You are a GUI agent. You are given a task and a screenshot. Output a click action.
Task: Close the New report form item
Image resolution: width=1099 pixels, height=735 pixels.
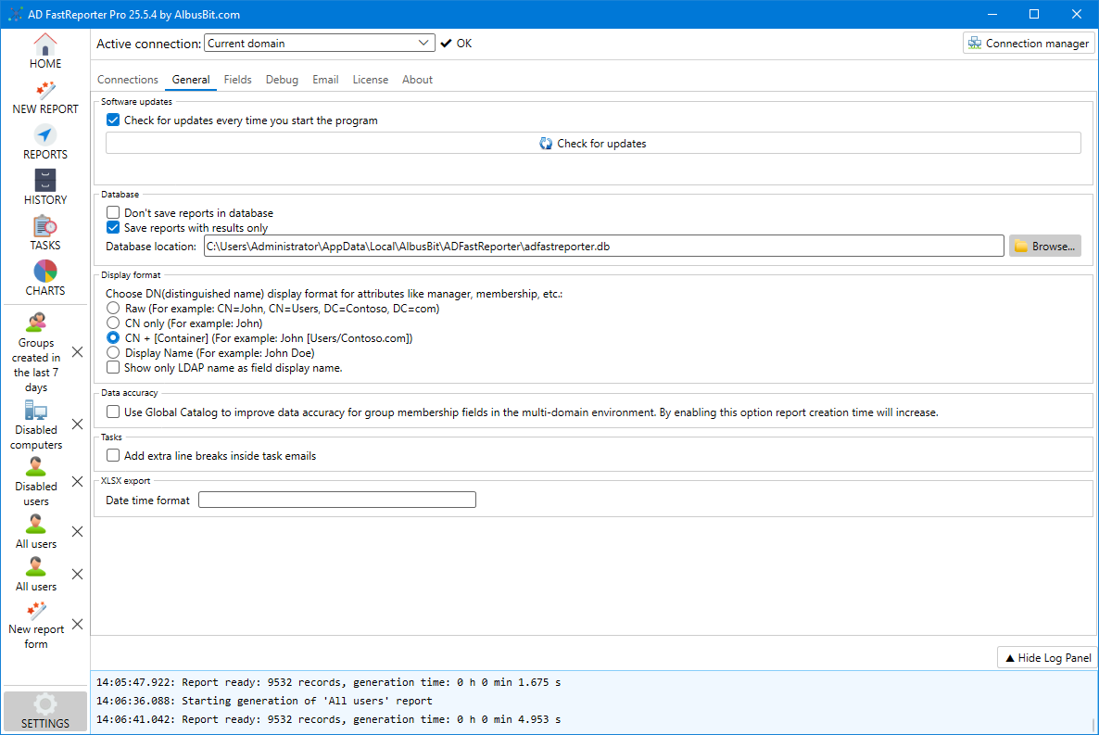coord(77,624)
